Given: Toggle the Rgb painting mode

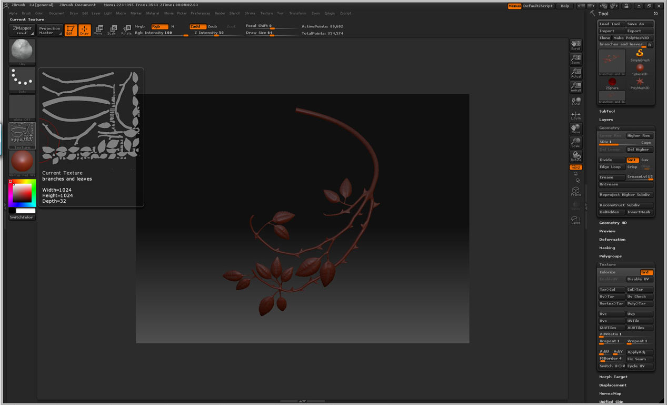Looking at the screenshot, I should click(x=160, y=26).
